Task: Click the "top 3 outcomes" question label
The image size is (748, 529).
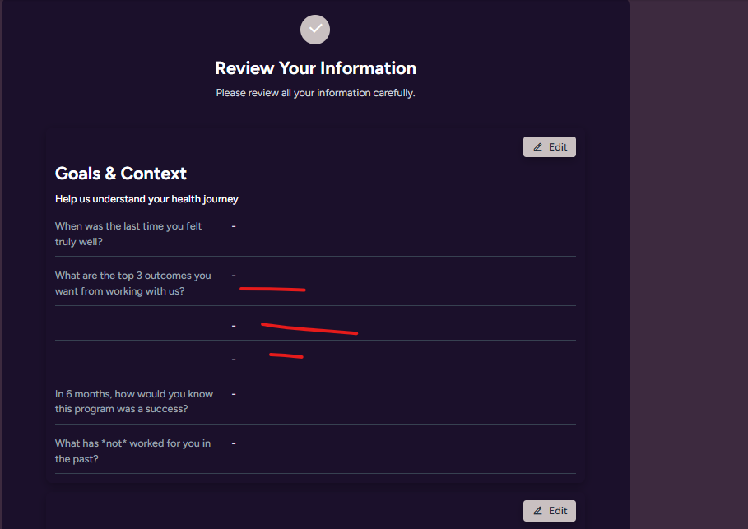Action: tap(132, 283)
